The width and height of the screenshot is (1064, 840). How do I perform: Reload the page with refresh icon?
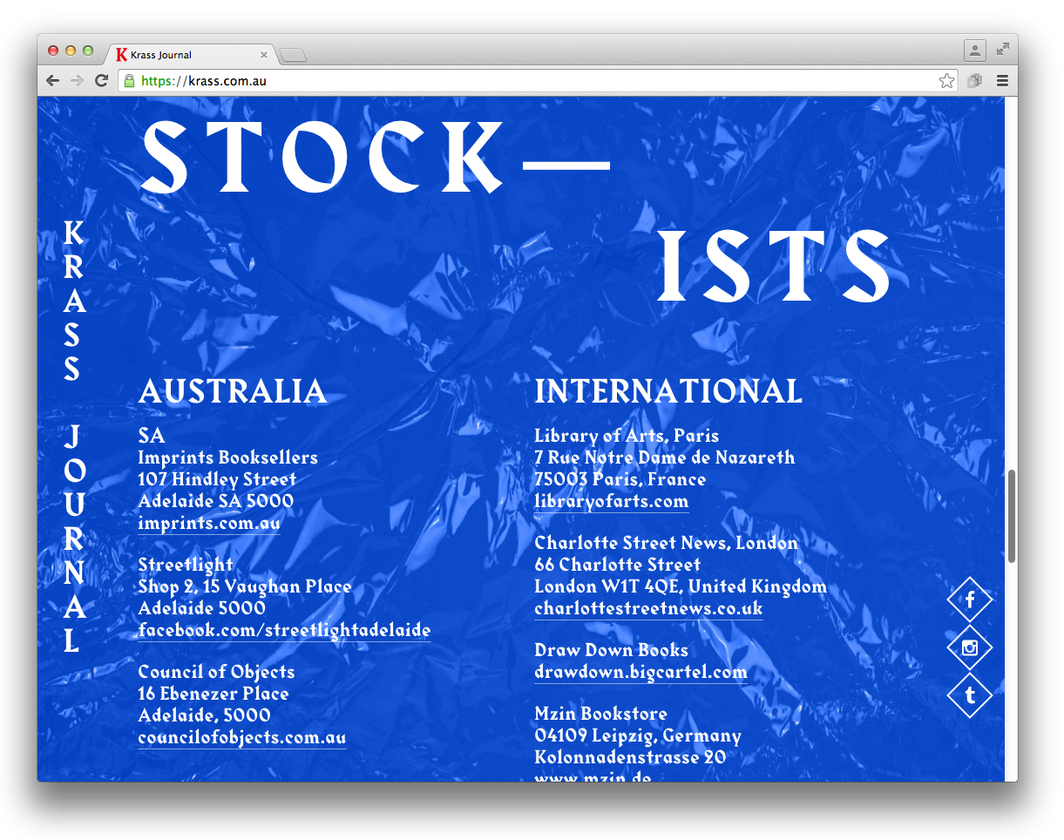tap(101, 81)
